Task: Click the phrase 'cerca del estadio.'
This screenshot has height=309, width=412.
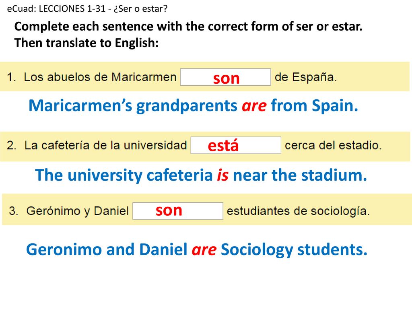Action: (x=333, y=145)
